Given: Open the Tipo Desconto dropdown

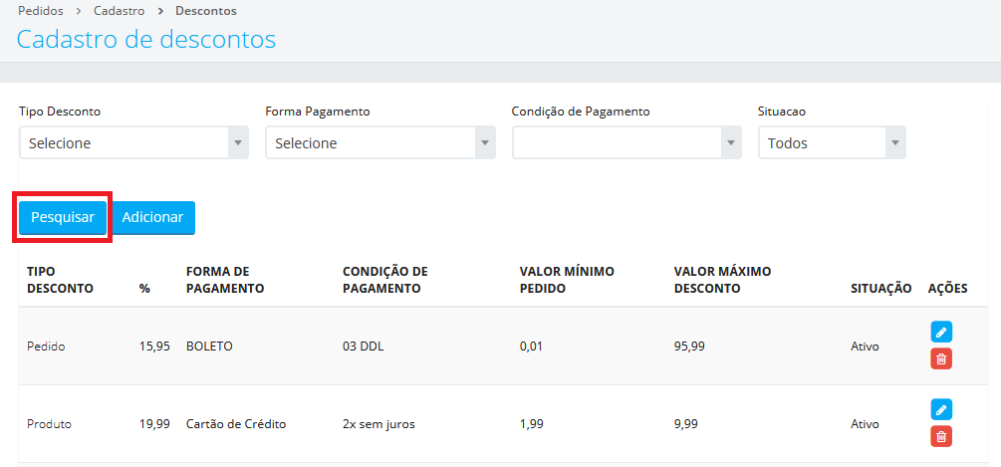Looking at the screenshot, I should pyautogui.click(x=134, y=143).
